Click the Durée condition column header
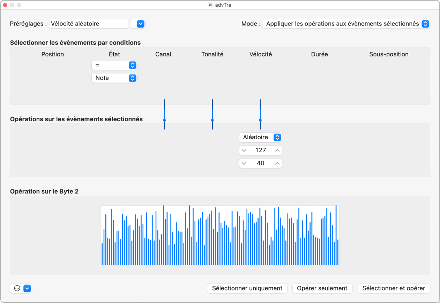 319,54
